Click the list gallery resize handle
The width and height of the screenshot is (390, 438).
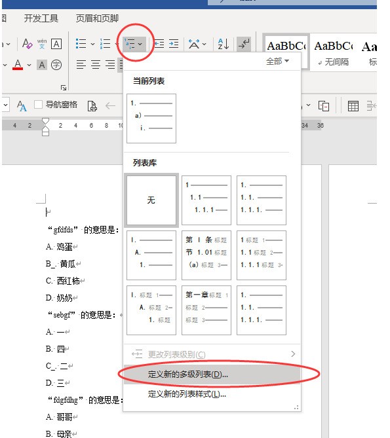click(x=296, y=407)
